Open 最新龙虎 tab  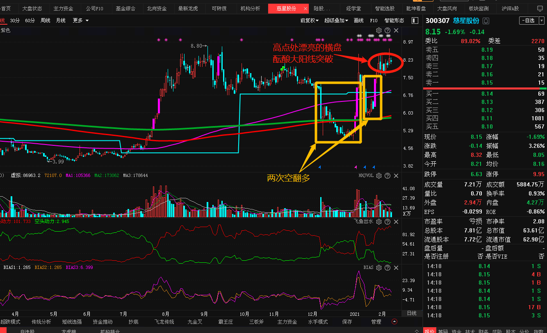188,9
